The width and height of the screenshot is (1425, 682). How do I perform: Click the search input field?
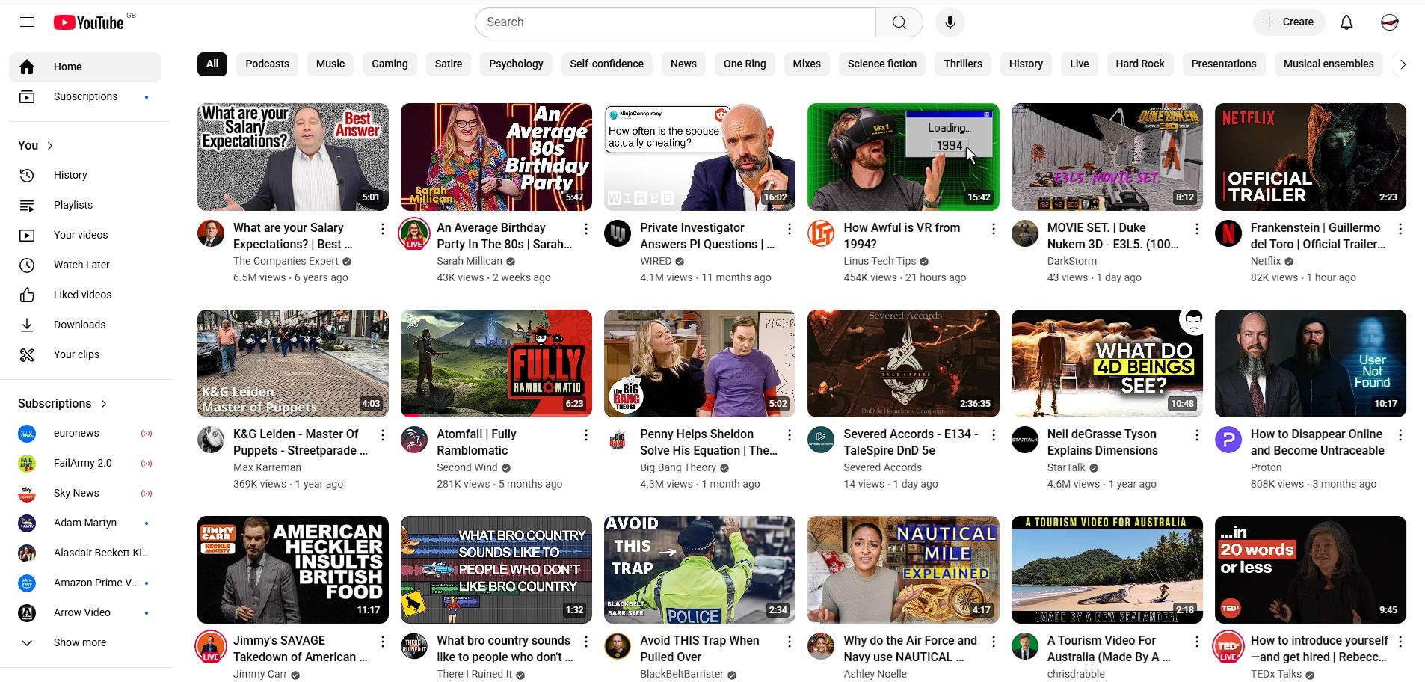click(x=675, y=22)
